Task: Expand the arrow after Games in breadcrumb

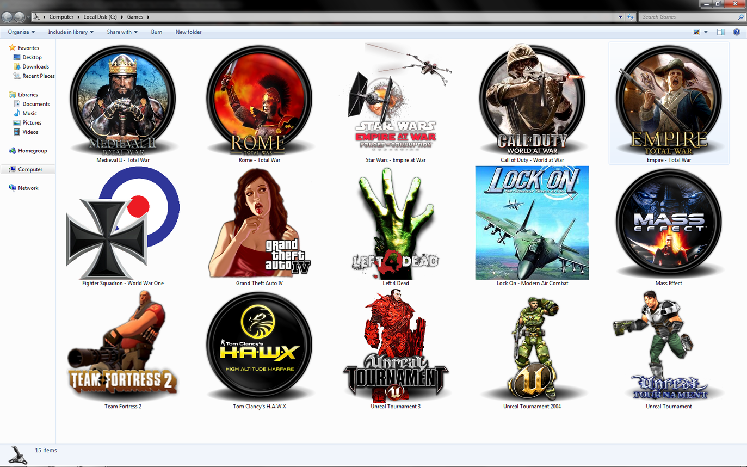Action: (x=148, y=17)
